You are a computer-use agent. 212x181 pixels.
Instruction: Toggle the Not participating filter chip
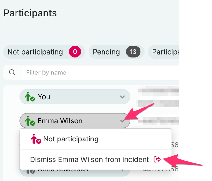click(35, 52)
